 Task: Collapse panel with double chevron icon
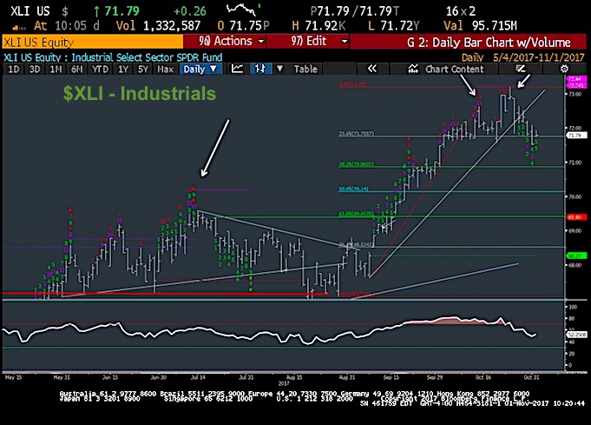coord(371,69)
